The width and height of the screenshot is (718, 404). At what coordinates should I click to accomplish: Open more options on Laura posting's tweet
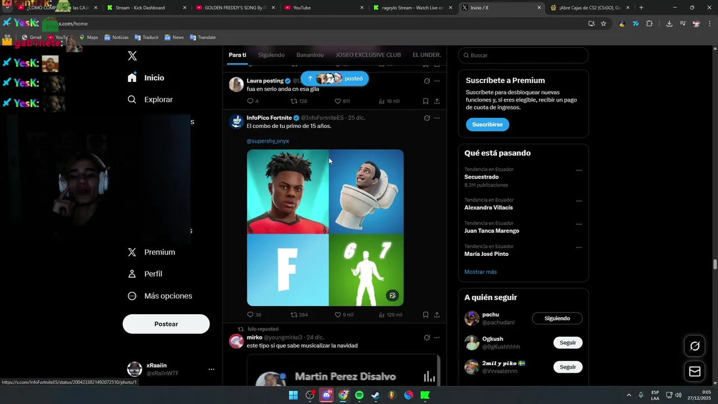(437, 81)
